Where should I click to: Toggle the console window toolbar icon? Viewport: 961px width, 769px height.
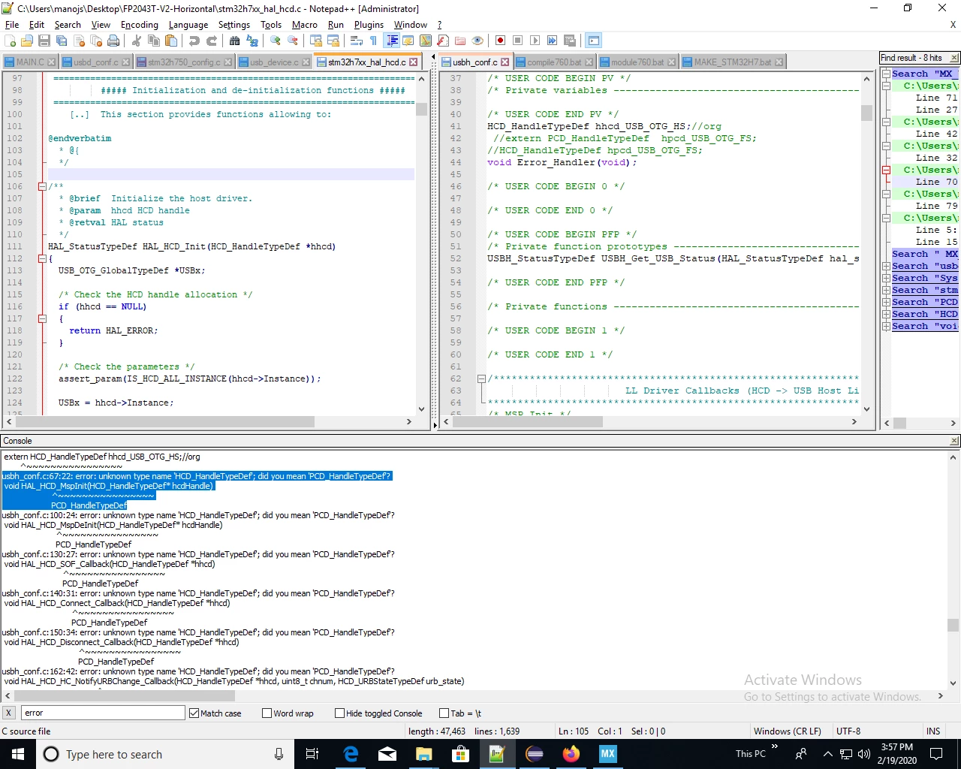(594, 41)
